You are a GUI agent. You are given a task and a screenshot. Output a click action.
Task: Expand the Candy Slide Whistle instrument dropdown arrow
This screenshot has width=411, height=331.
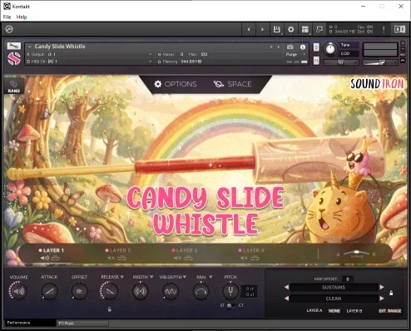tap(29, 47)
